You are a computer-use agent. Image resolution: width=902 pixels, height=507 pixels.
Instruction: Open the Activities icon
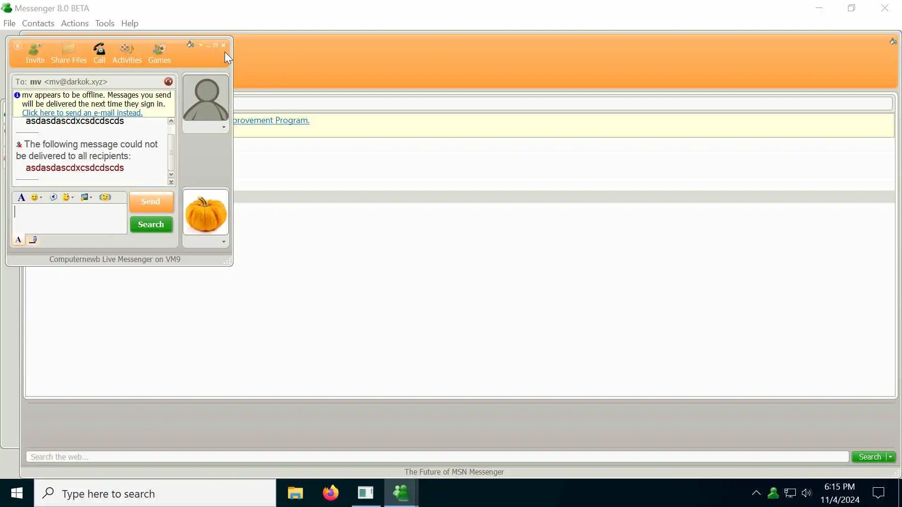pos(127,53)
